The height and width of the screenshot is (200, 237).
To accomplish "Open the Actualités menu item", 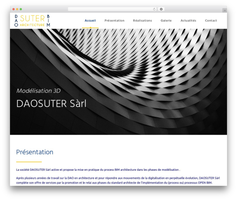I will point(188,20).
